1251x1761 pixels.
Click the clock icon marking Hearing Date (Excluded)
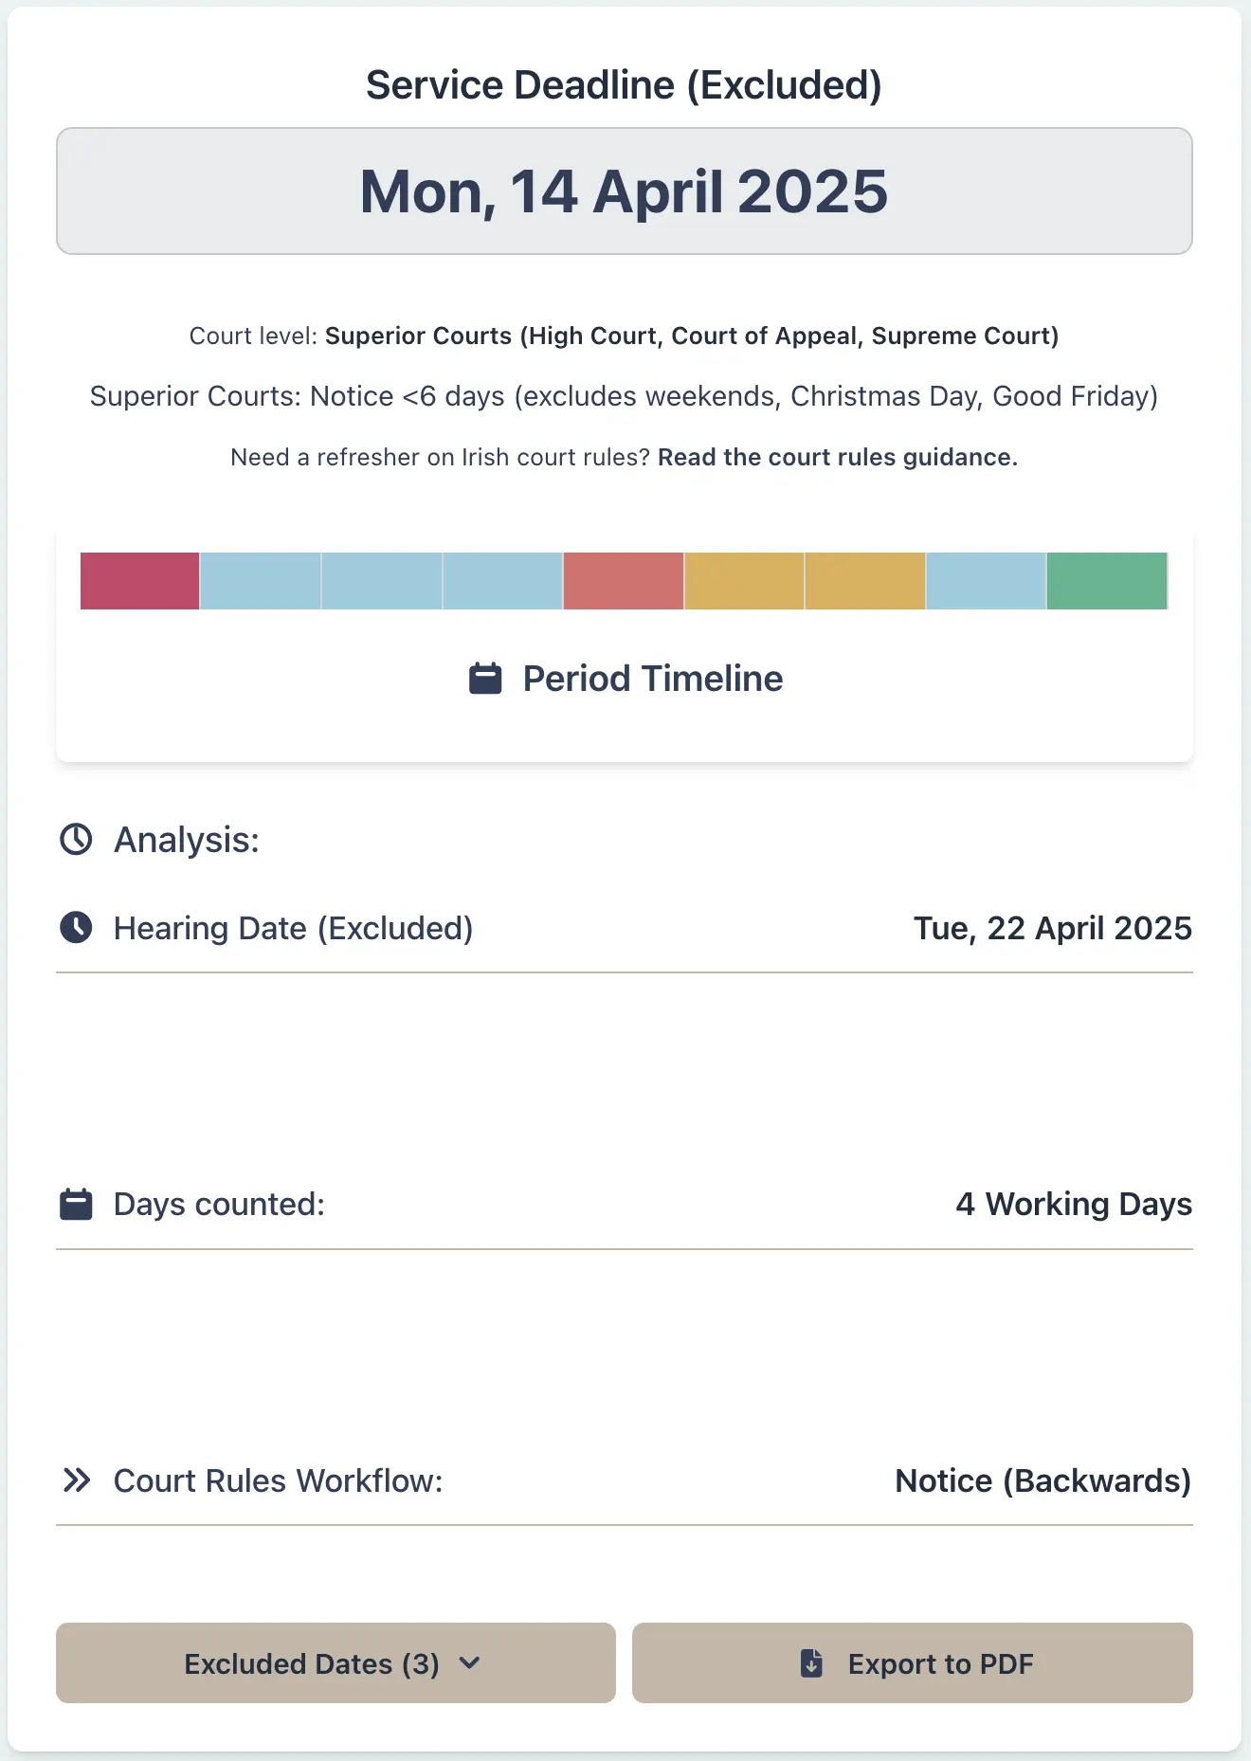click(x=77, y=927)
